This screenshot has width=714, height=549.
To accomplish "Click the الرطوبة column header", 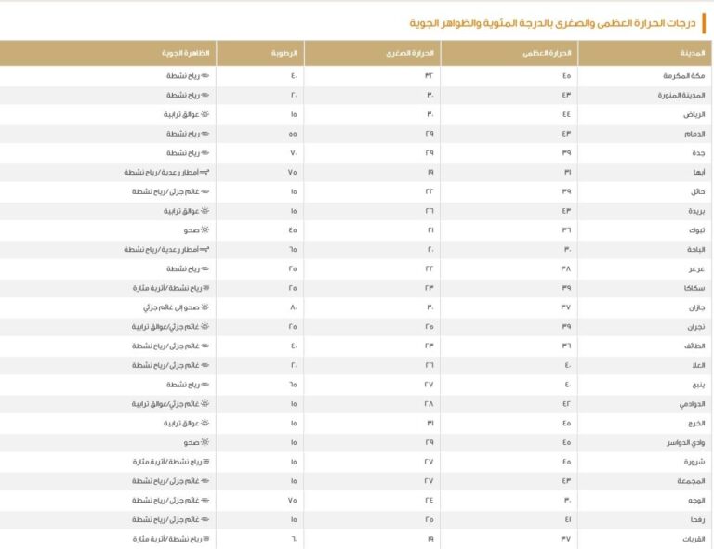I will click(x=284, y=53).
